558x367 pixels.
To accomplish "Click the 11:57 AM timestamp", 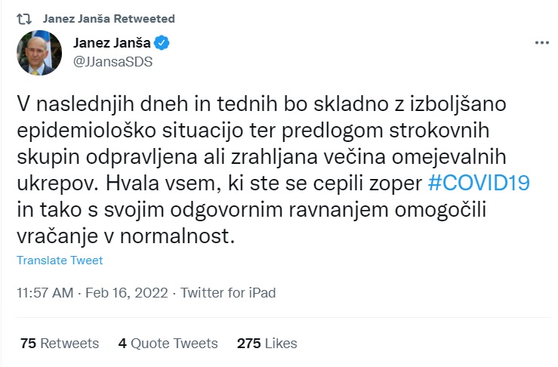I will [45, 292].
